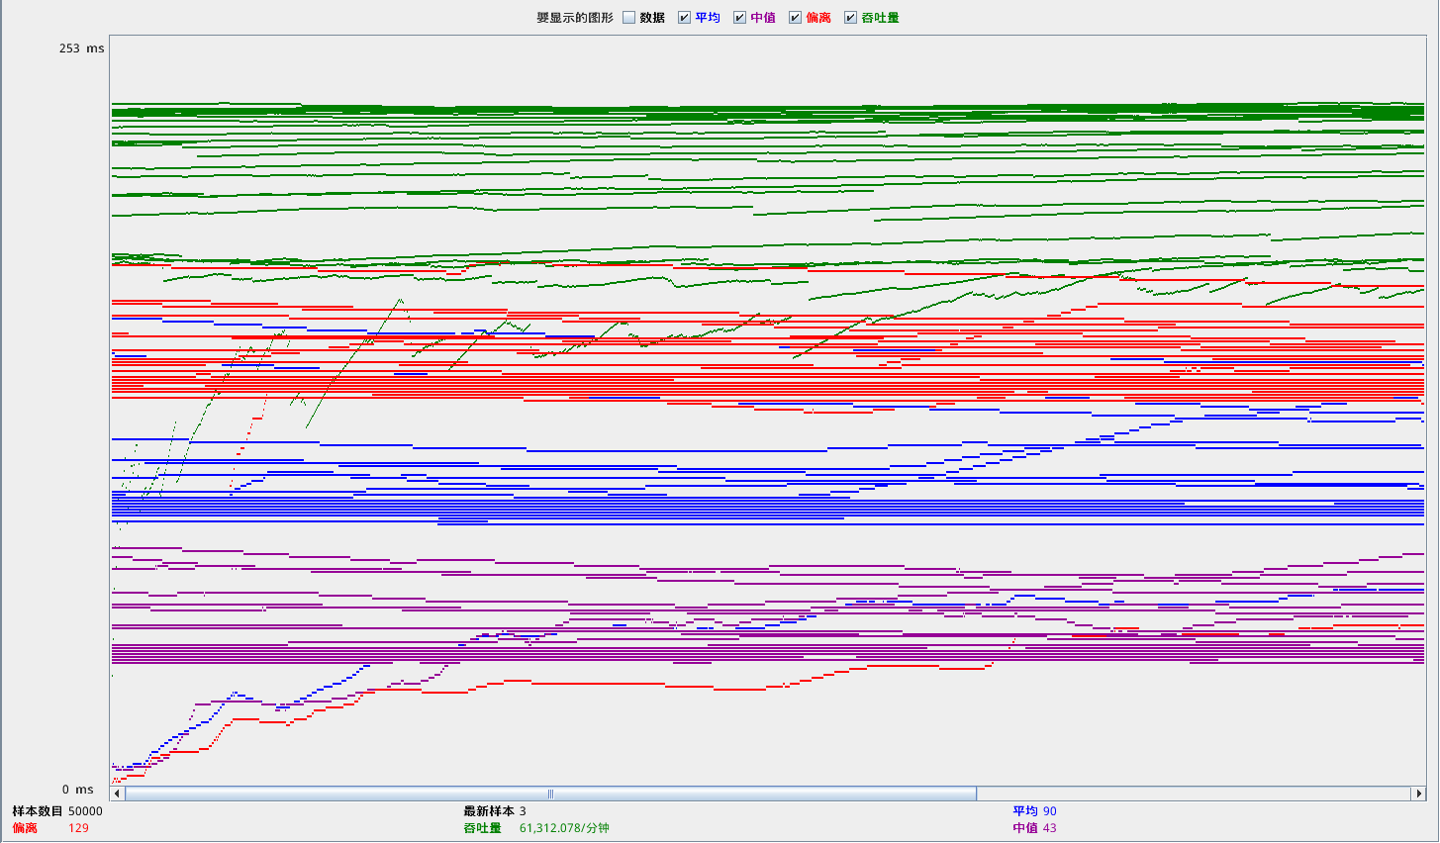Click the 中值 43 status value
Screen dimensions: 1440x843
click(1050, 828)
